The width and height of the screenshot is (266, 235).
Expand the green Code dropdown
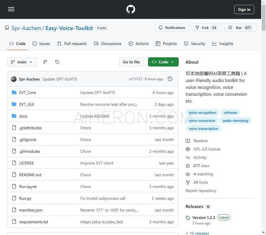point(163,62)
